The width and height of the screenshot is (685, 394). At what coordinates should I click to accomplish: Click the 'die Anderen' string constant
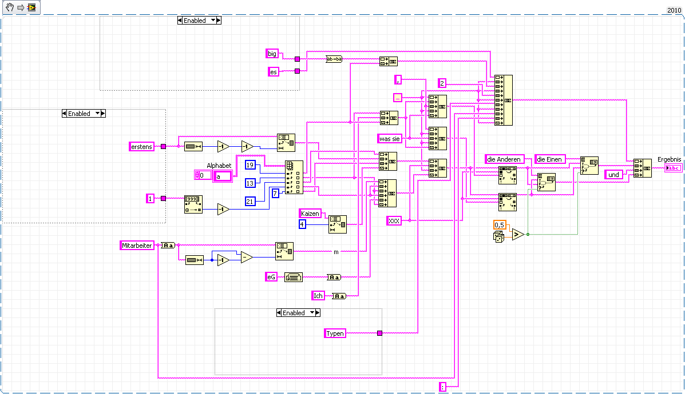tap(504, 159)
